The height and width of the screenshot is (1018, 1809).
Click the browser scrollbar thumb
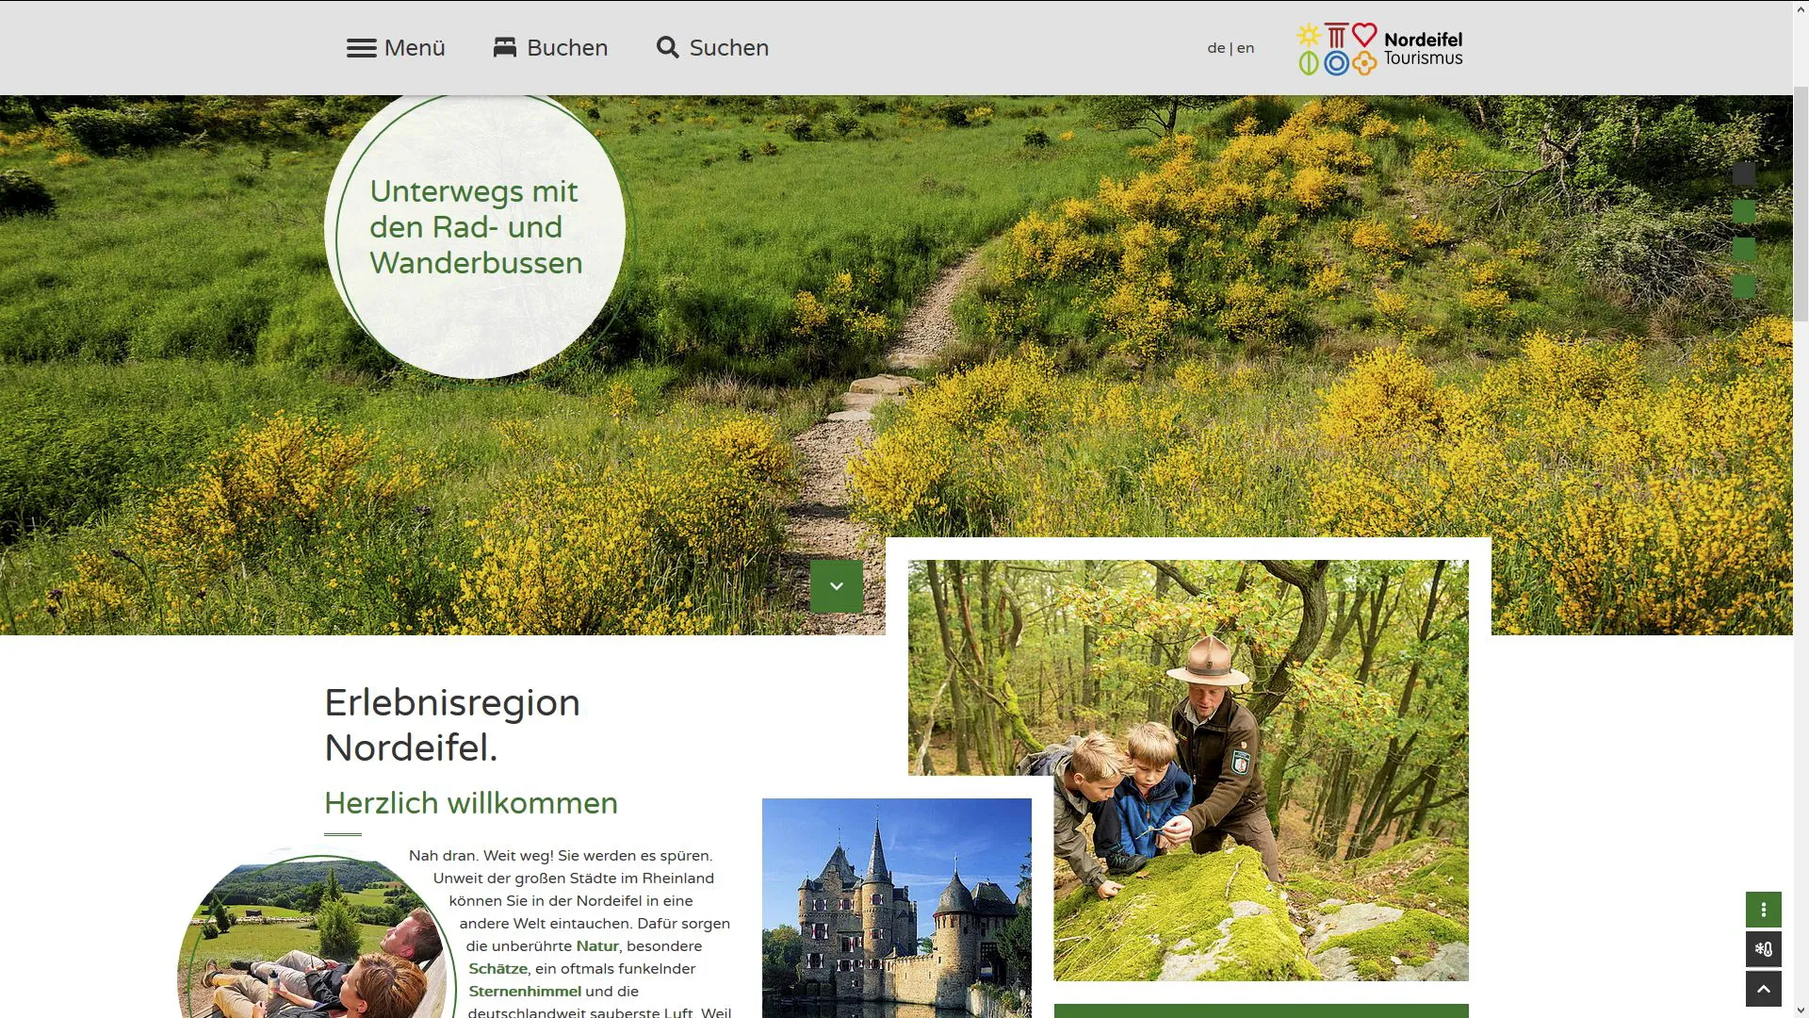click(1801, 204)
